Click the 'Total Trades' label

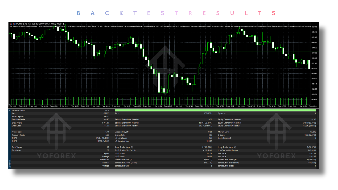[17, 147]
